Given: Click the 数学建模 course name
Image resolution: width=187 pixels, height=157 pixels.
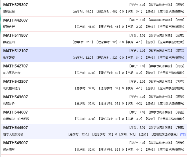Looking at the screenshot, I should [9, 58].
